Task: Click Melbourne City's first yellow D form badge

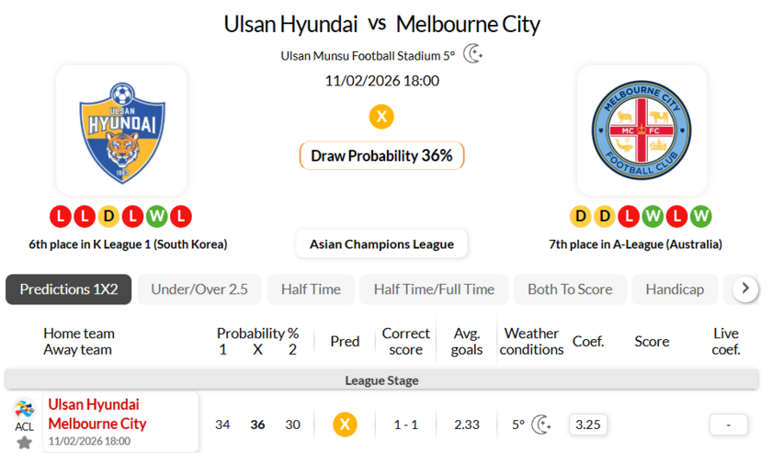Action: (x=581, y=217)
